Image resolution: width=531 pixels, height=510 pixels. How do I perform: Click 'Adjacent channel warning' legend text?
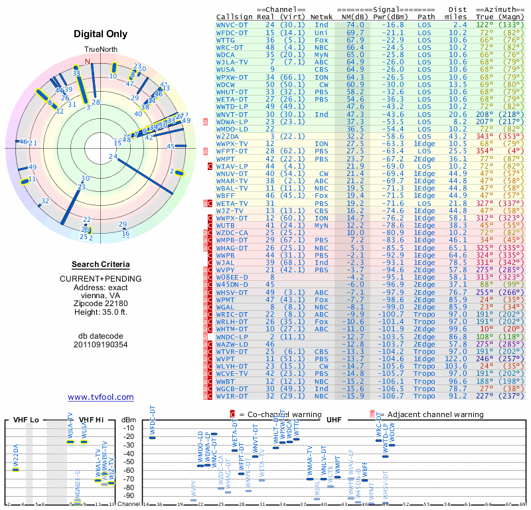click(x=435, y=414)
